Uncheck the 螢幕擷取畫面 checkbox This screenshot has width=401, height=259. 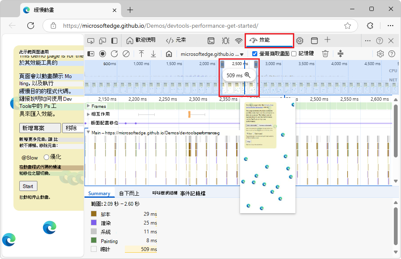coord(254,54)
